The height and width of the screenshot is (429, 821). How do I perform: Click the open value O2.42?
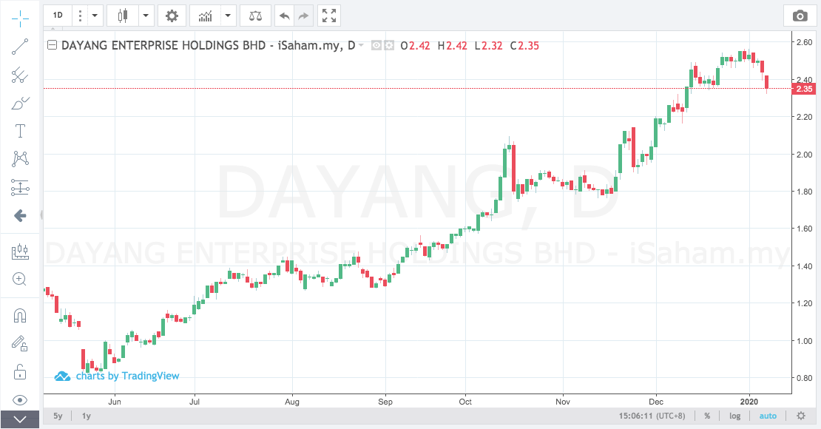click(x=415, y=46)
